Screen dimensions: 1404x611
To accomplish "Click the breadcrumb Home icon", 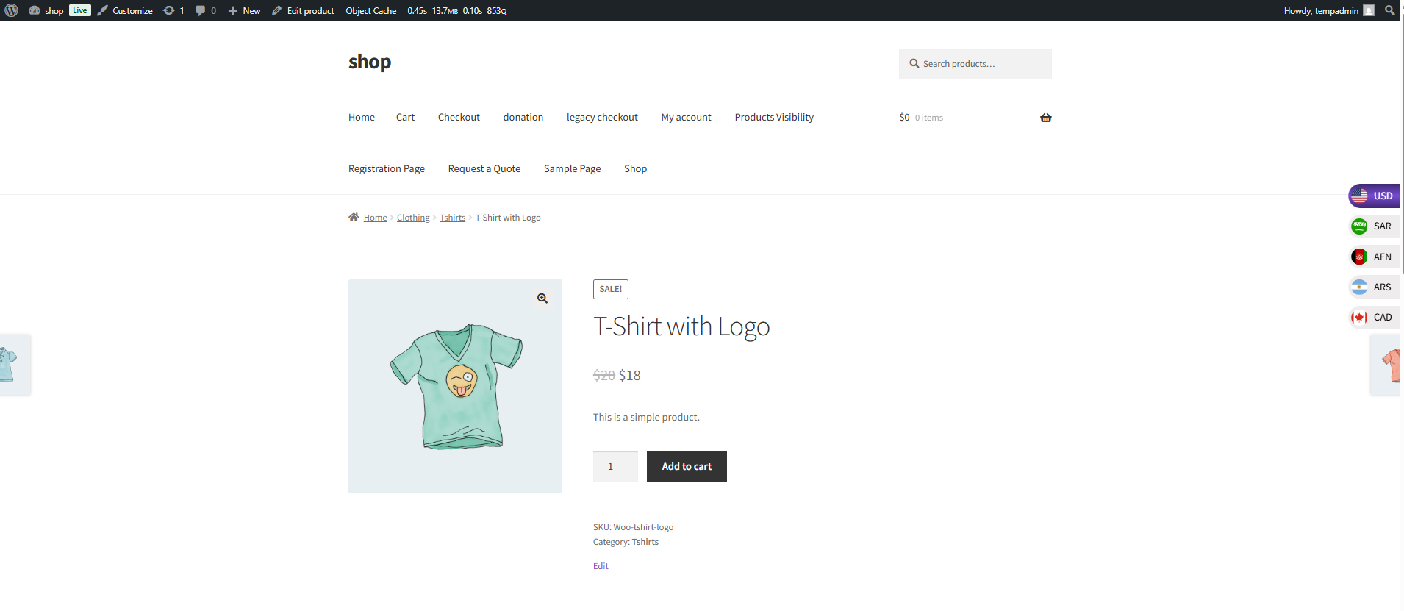I will [x=354, y=218].
